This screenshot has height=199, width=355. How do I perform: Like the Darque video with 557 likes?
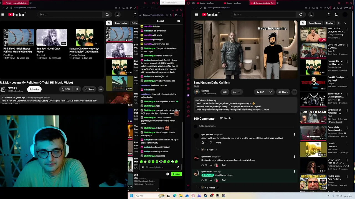point(260,92)
